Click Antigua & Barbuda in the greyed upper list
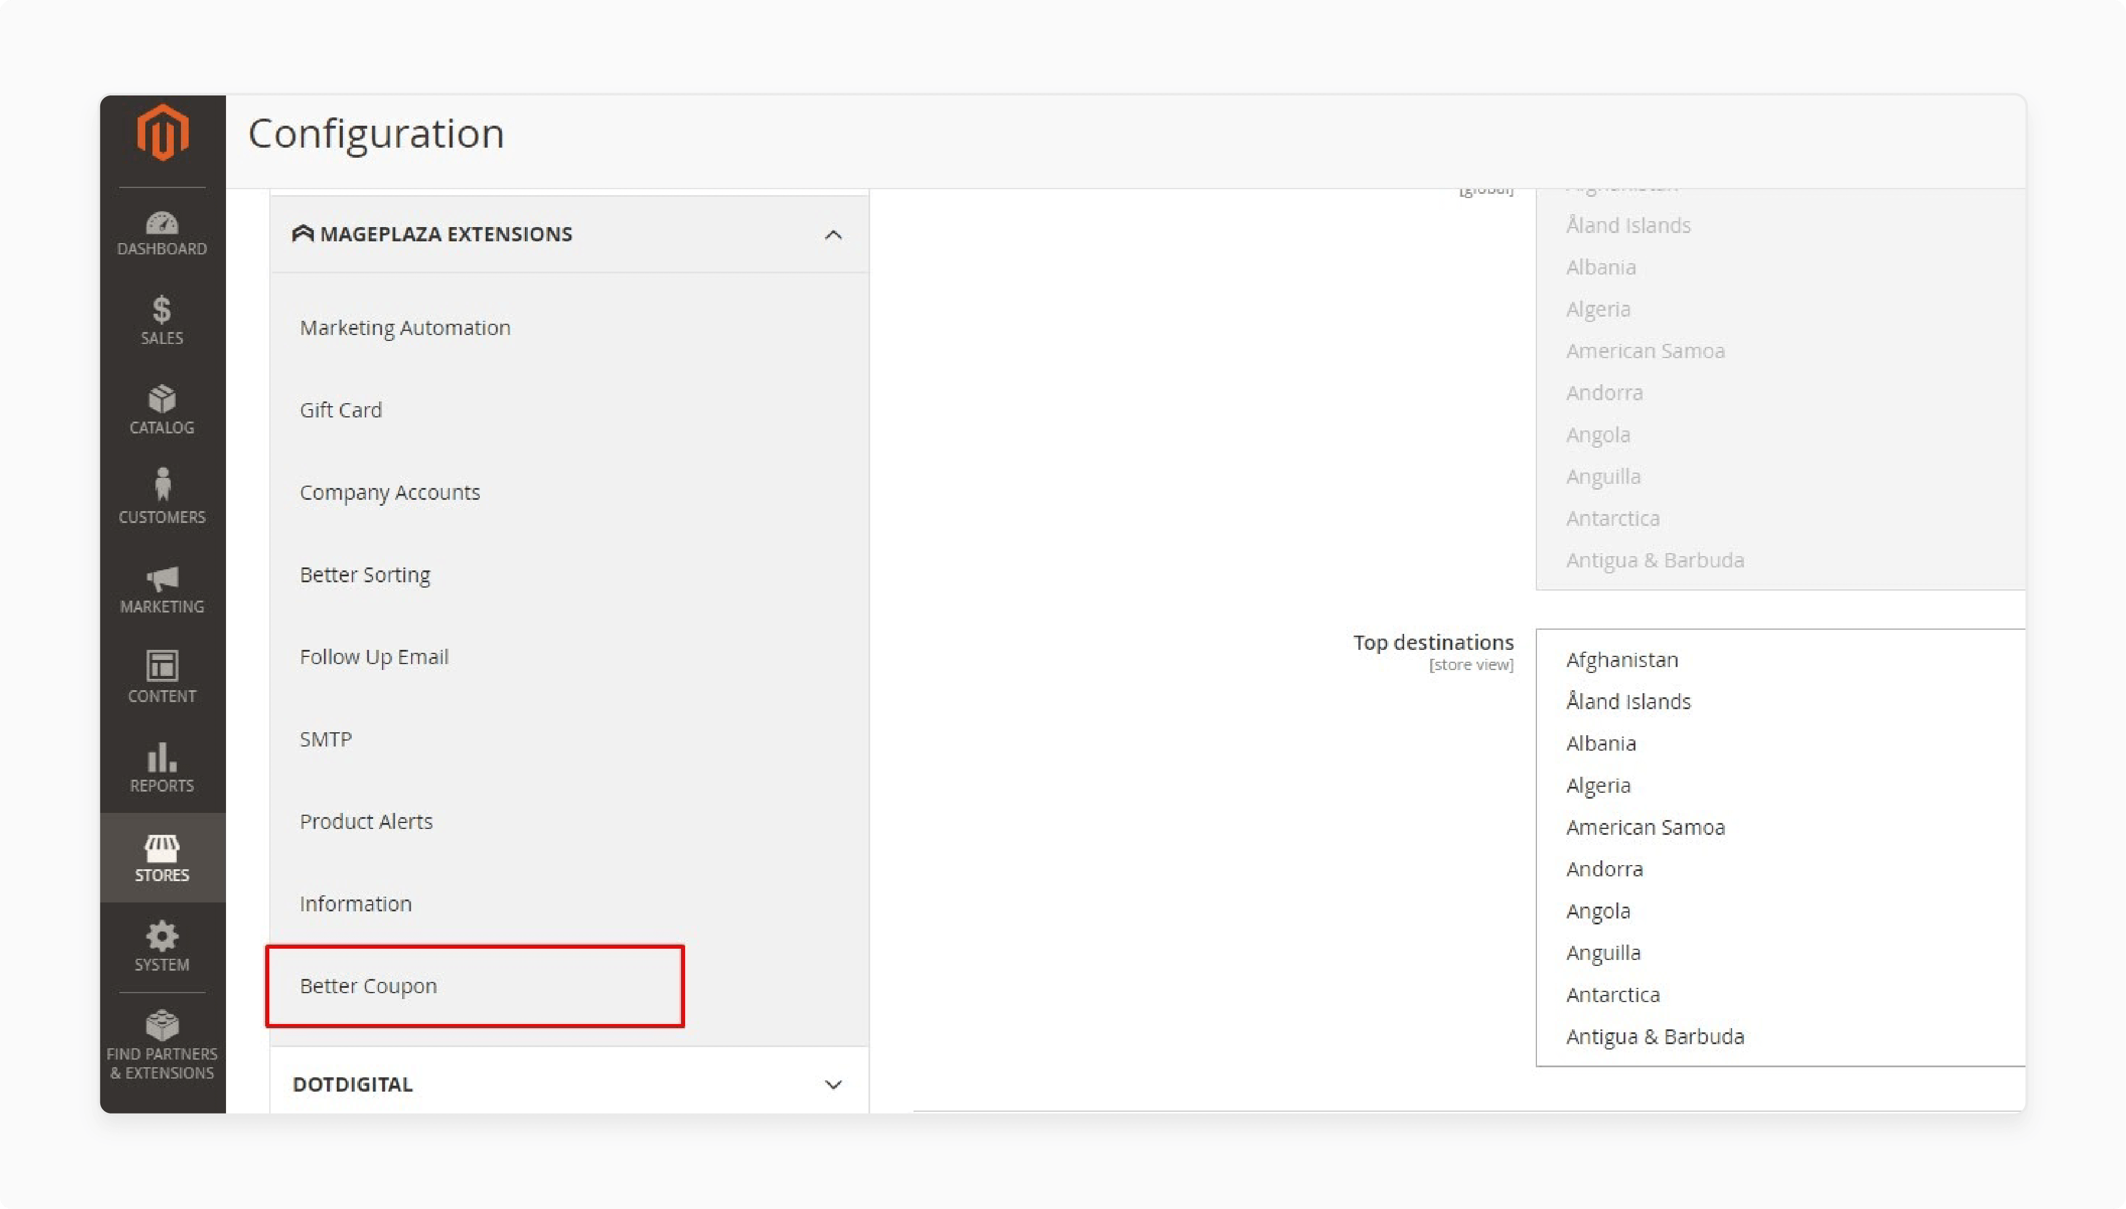This screenshot has height=1209, width=2126. (x=1655, y=560)
